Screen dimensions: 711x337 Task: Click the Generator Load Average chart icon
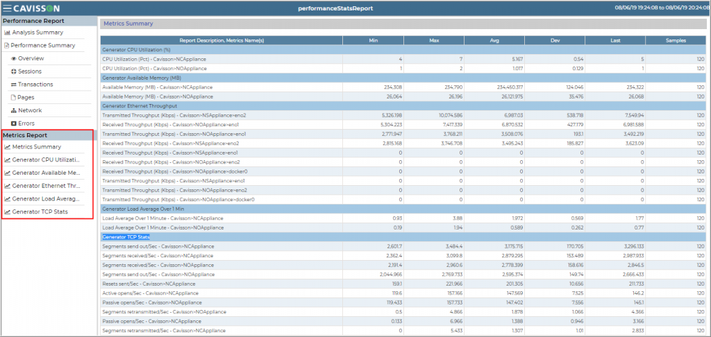7,199
